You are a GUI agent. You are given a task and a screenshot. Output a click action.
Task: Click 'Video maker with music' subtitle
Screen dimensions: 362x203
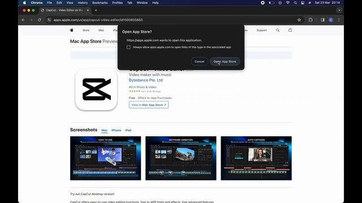click(x=150, y=75)
